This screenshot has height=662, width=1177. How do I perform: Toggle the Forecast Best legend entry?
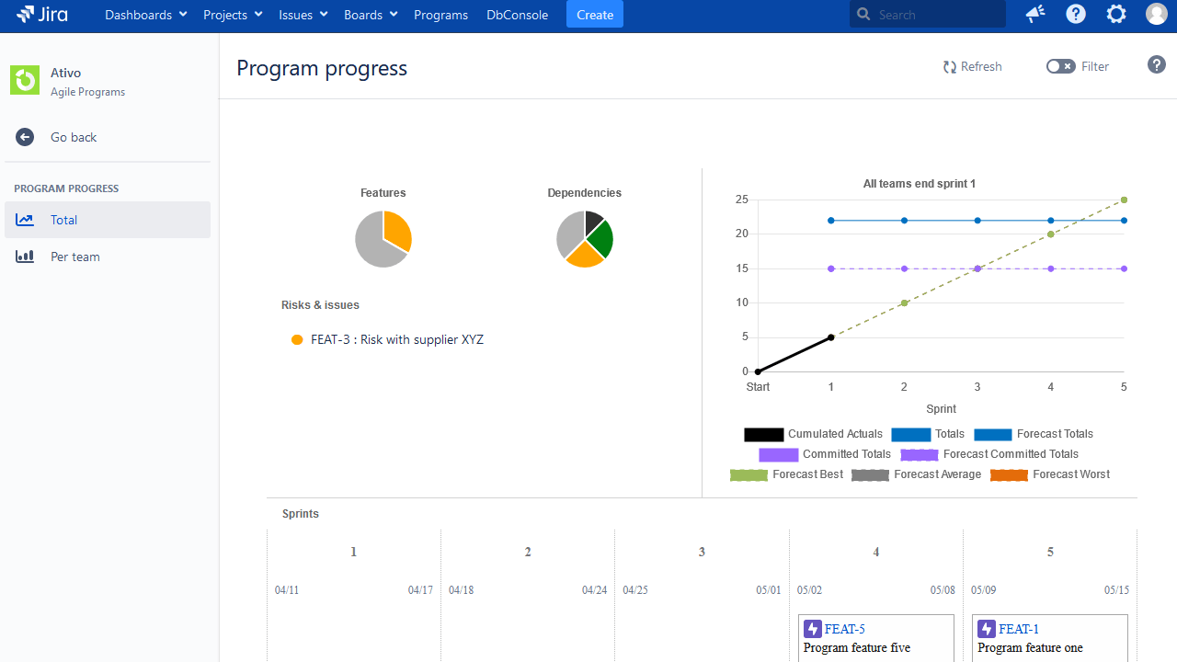786,474
